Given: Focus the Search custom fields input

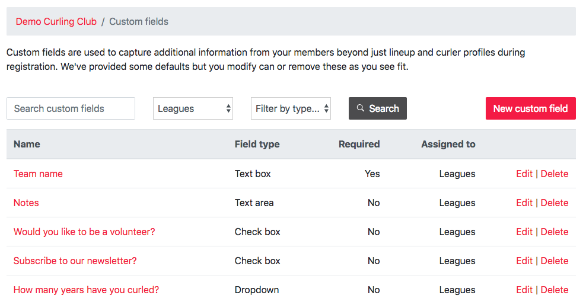Looking at the screenshot, I should [71, 108].
